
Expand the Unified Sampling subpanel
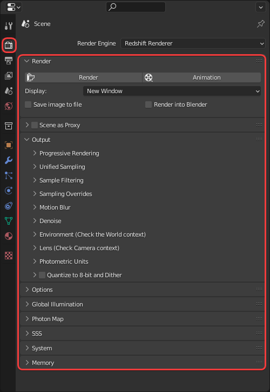click(x=62, y=167)
